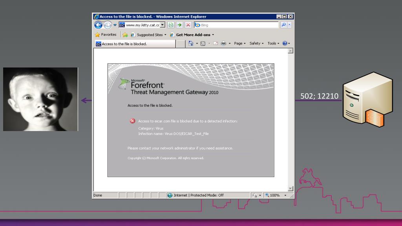Click the zoom magnifier 100% button
The image size is (402, 226).
272,195
